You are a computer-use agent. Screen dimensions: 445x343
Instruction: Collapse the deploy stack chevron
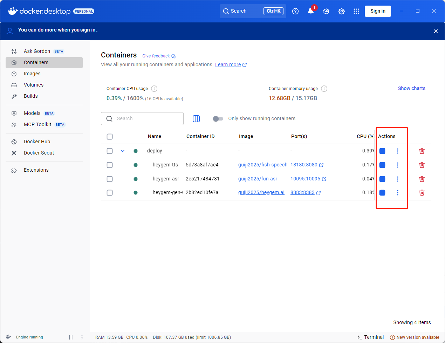click(x=123, y=151)
